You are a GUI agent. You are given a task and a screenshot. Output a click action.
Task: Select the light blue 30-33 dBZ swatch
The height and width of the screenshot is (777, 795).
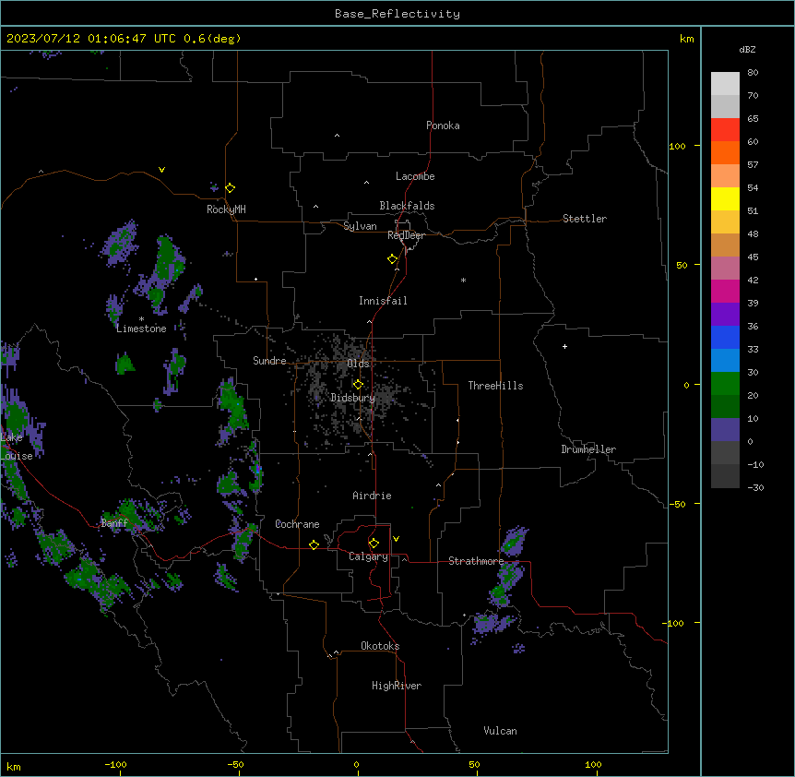tap(725, 361)
